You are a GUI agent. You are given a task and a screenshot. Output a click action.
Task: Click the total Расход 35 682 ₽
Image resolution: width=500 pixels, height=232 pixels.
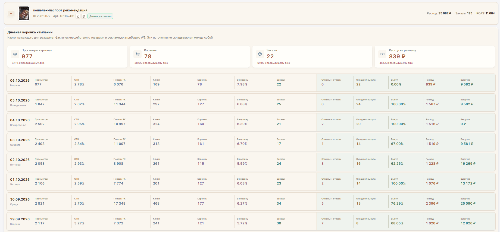tap(439, 13)
